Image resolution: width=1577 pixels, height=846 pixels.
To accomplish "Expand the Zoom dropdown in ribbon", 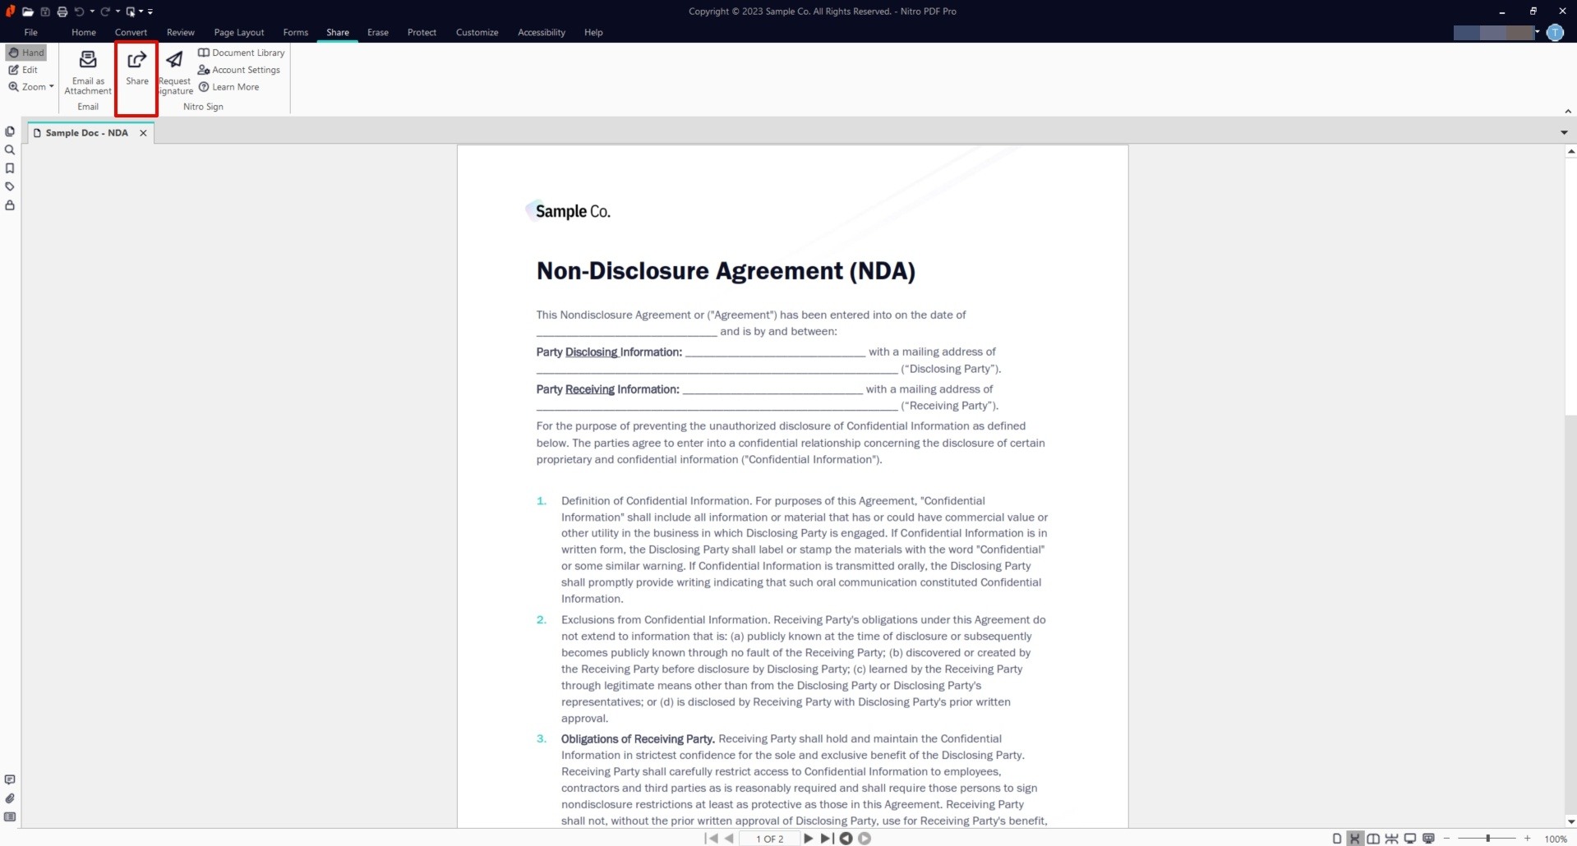I will [x=31, y=87].
